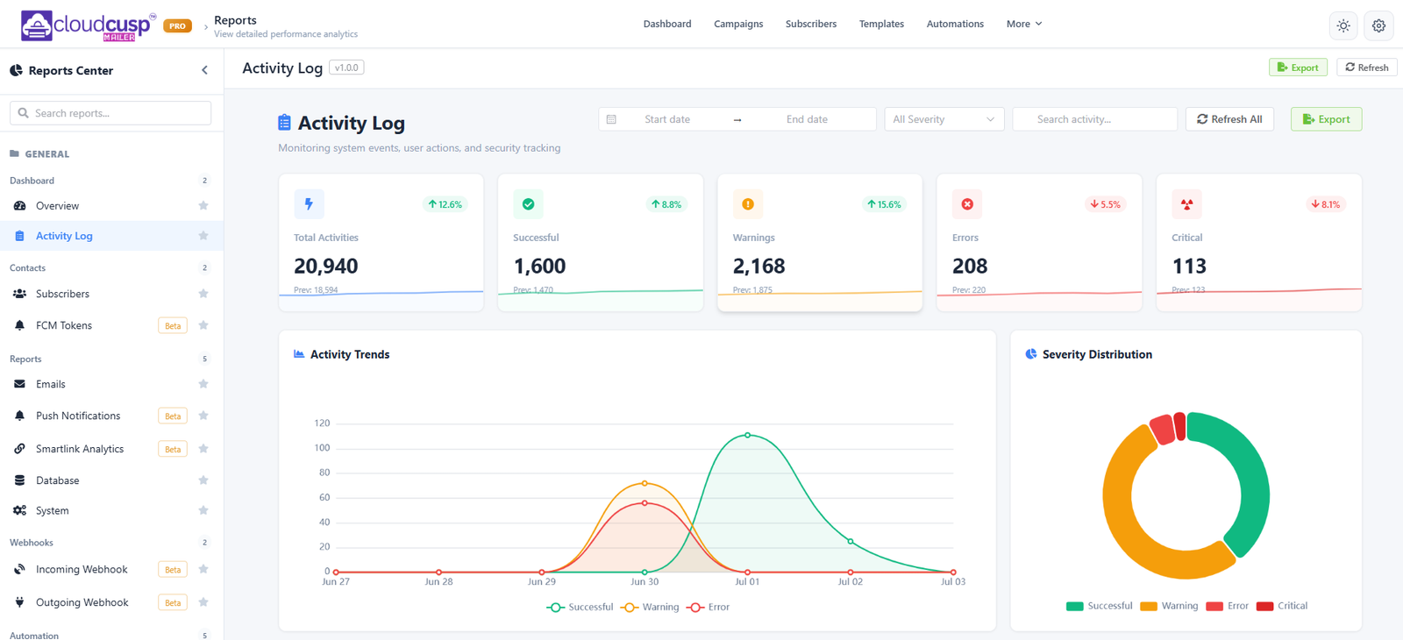Star the Subscribers report
The width and height of the screenshot is (1403, 640).
pyautogui.click(x=203, y=294)
